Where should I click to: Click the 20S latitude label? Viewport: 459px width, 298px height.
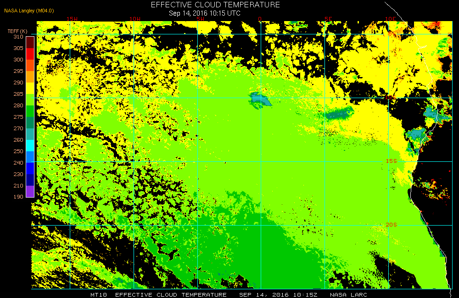(392, 225)
